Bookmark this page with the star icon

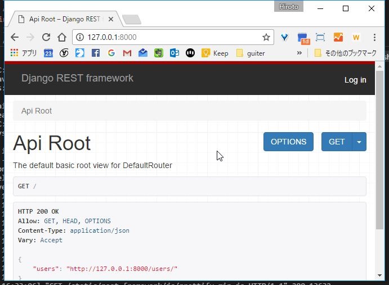coord(266,37)
